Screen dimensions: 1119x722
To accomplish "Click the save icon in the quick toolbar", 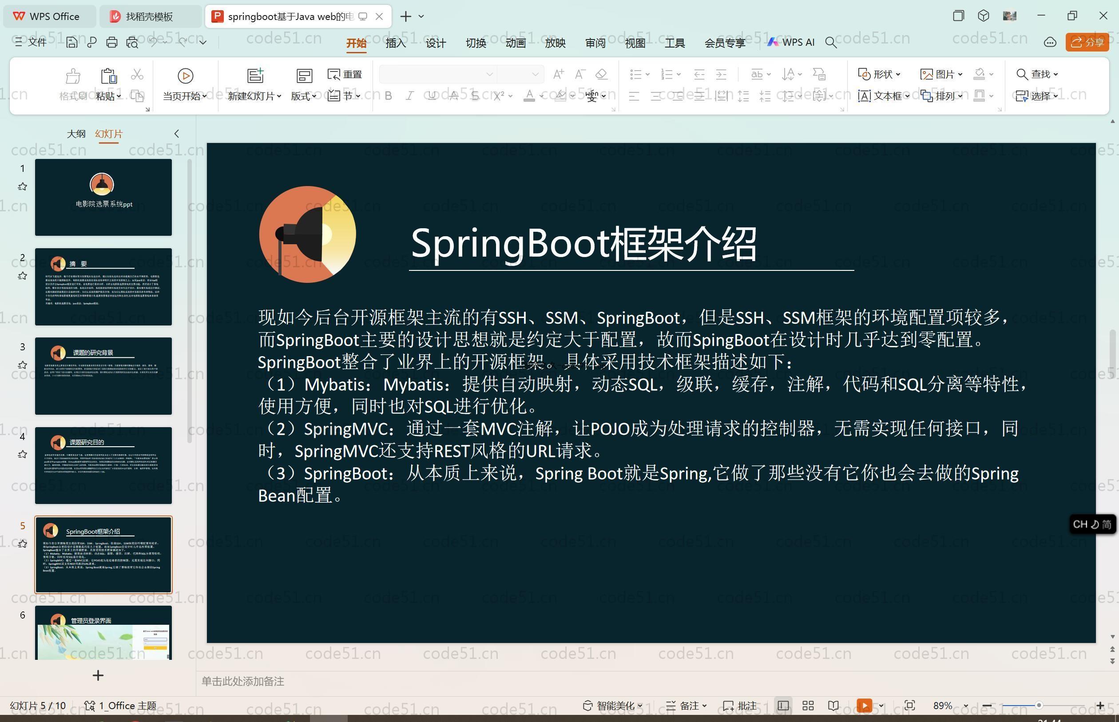I will [x=72, y=42].
